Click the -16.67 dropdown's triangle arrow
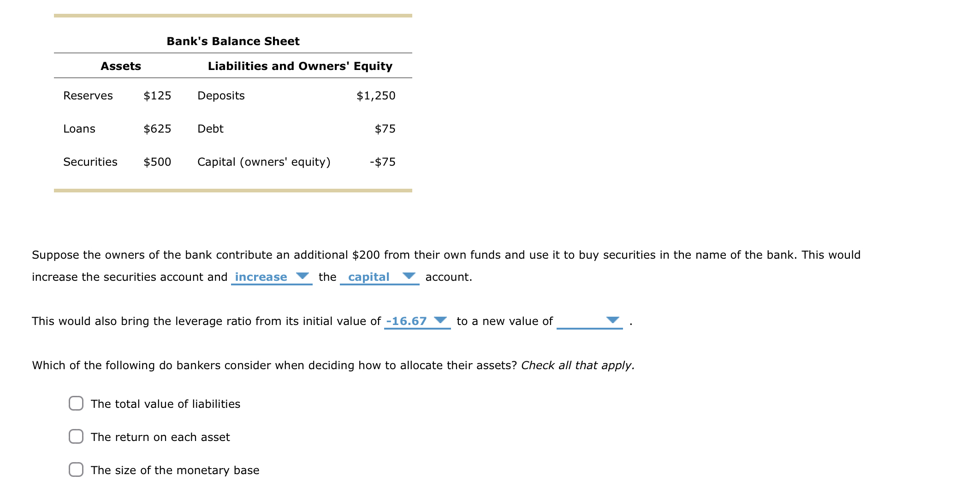The height and width of the screenshot is (487, 967). pyautogui.click(x=441, y=320)
